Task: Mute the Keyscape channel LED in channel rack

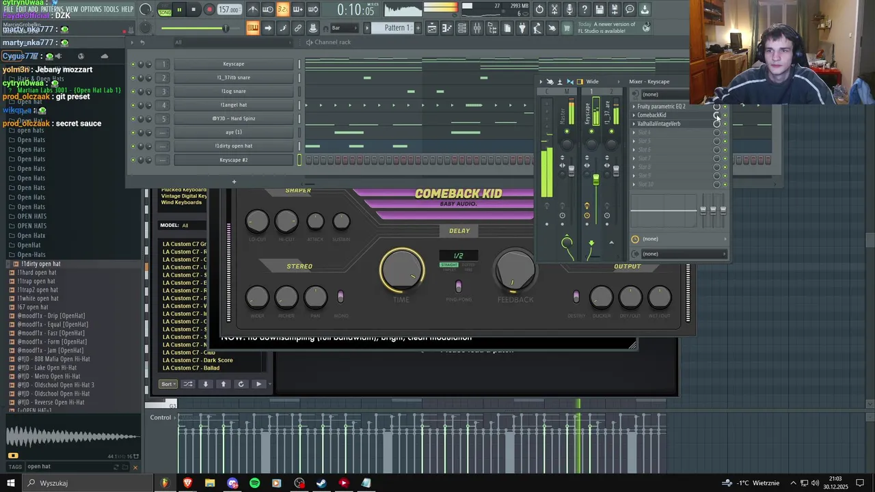Action: pyautogui.click(x=133, y=64)
